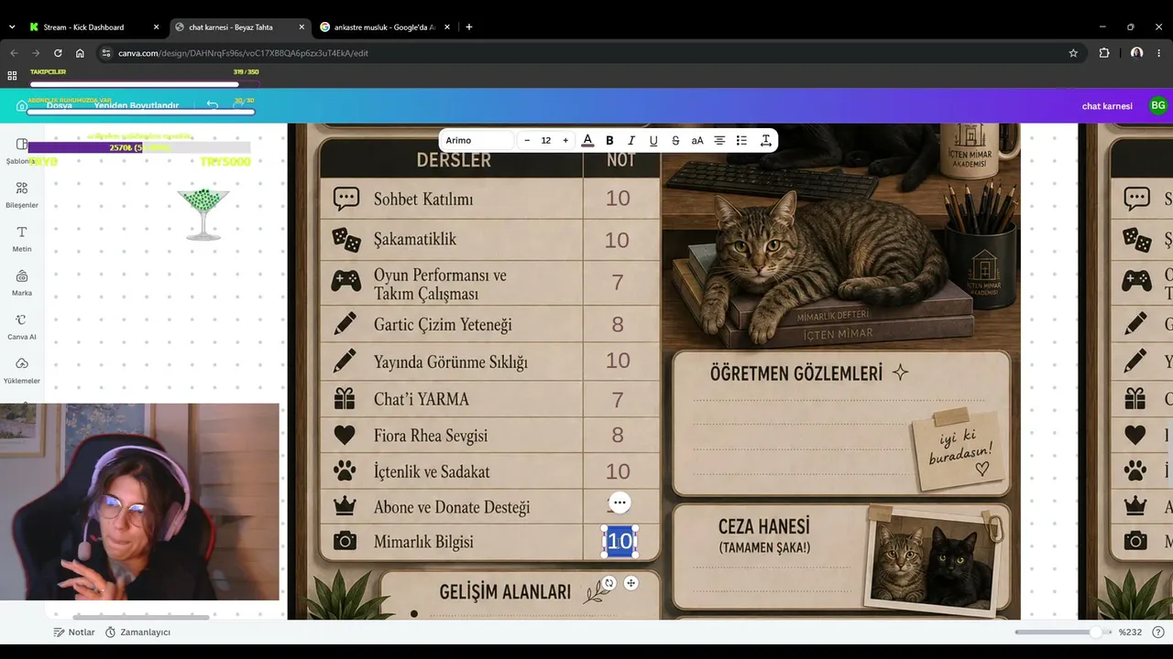Select the Sohbet Katılımı grade 10

pyautogui.click(x=618, y=198)
